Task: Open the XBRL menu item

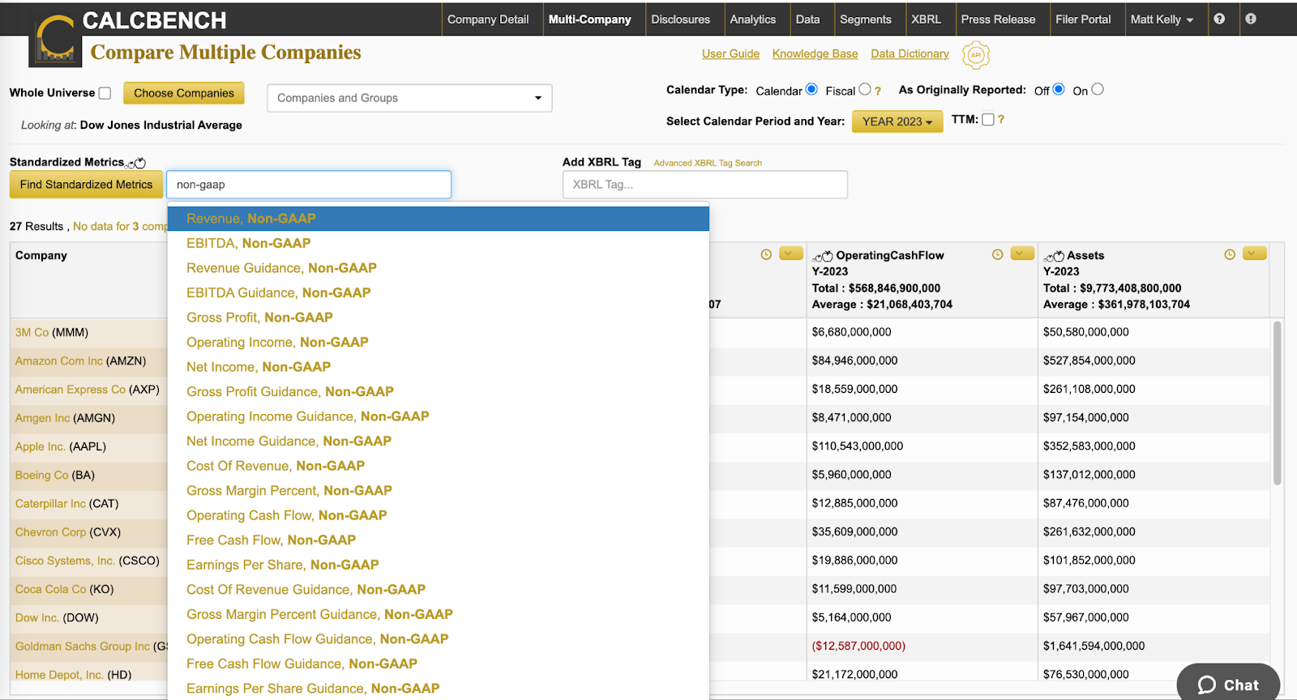Action: (926, 19)
